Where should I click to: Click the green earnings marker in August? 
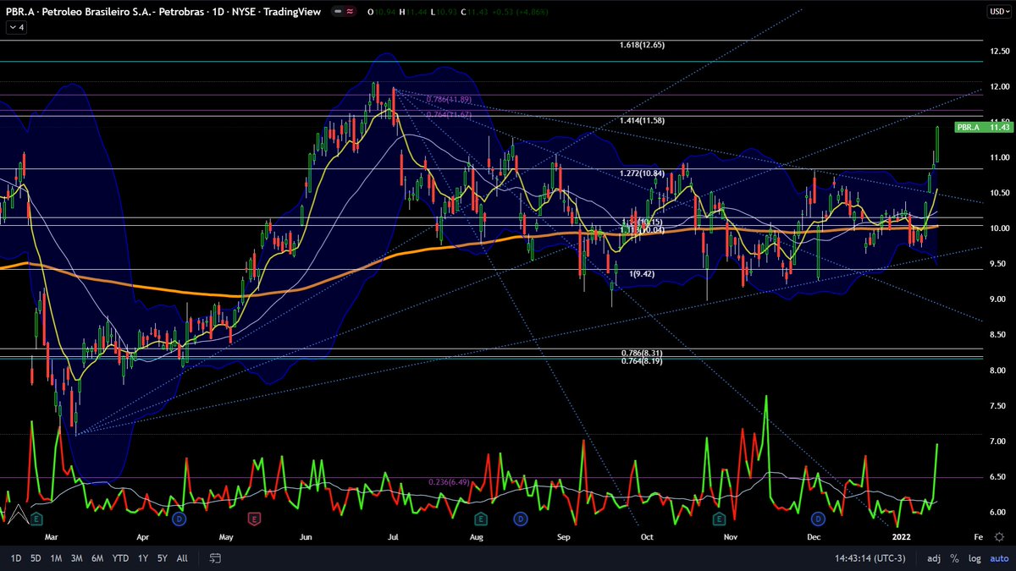coord(480,518)
